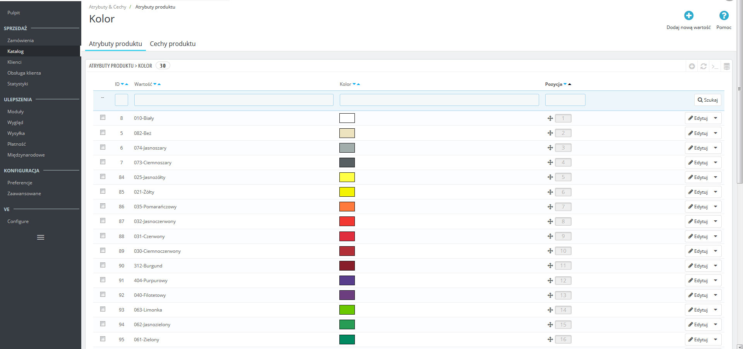Tick the checkbox for 035-Pomarańczowy
This screenshot has height=349, width=743.
[x=103, y=206]
